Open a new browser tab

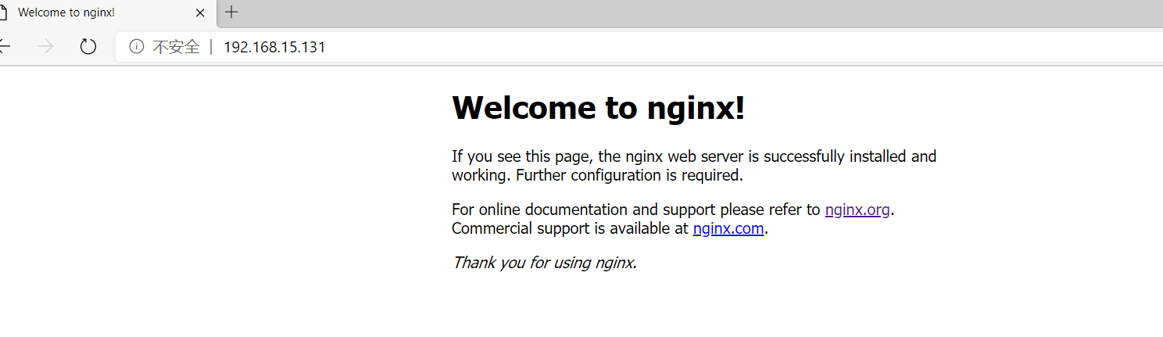[x=231, y=12]
